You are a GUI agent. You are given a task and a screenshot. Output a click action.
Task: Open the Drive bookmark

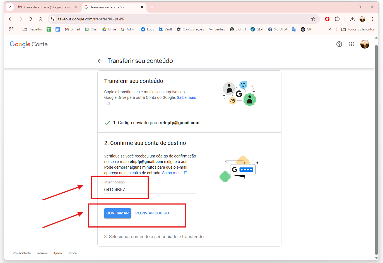(x=109, y=29)
